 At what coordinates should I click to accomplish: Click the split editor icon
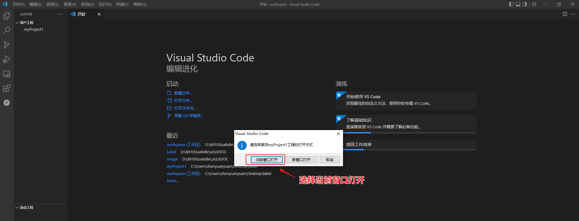[x=565, y=14]
